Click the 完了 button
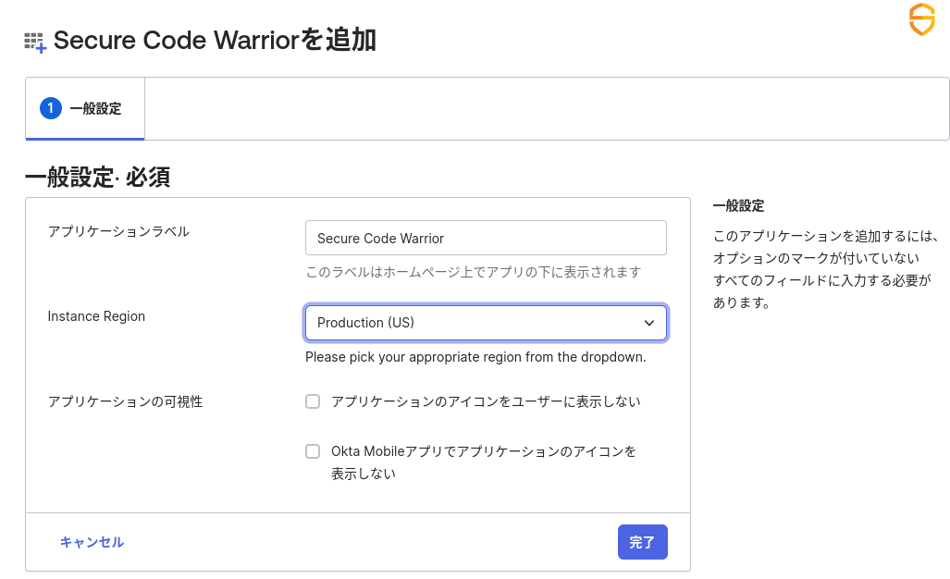950x579 pixels. pos(643,542)
